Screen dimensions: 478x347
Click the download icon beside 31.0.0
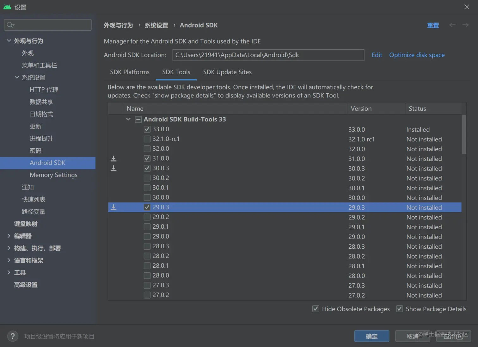click(x=113, y=158)
